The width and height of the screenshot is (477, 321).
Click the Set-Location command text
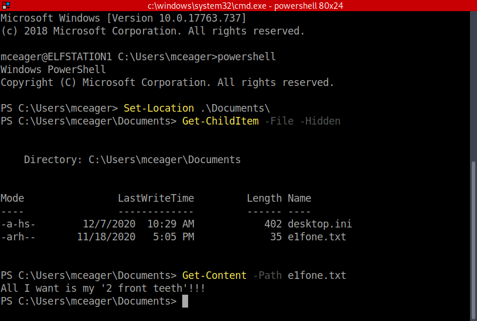point(159,108)
